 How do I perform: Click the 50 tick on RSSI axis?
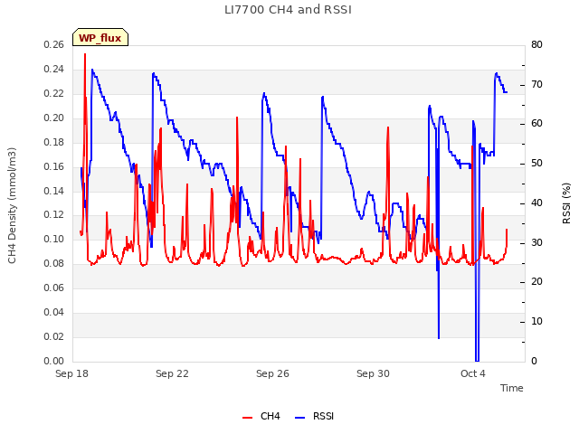click(536, 164)
